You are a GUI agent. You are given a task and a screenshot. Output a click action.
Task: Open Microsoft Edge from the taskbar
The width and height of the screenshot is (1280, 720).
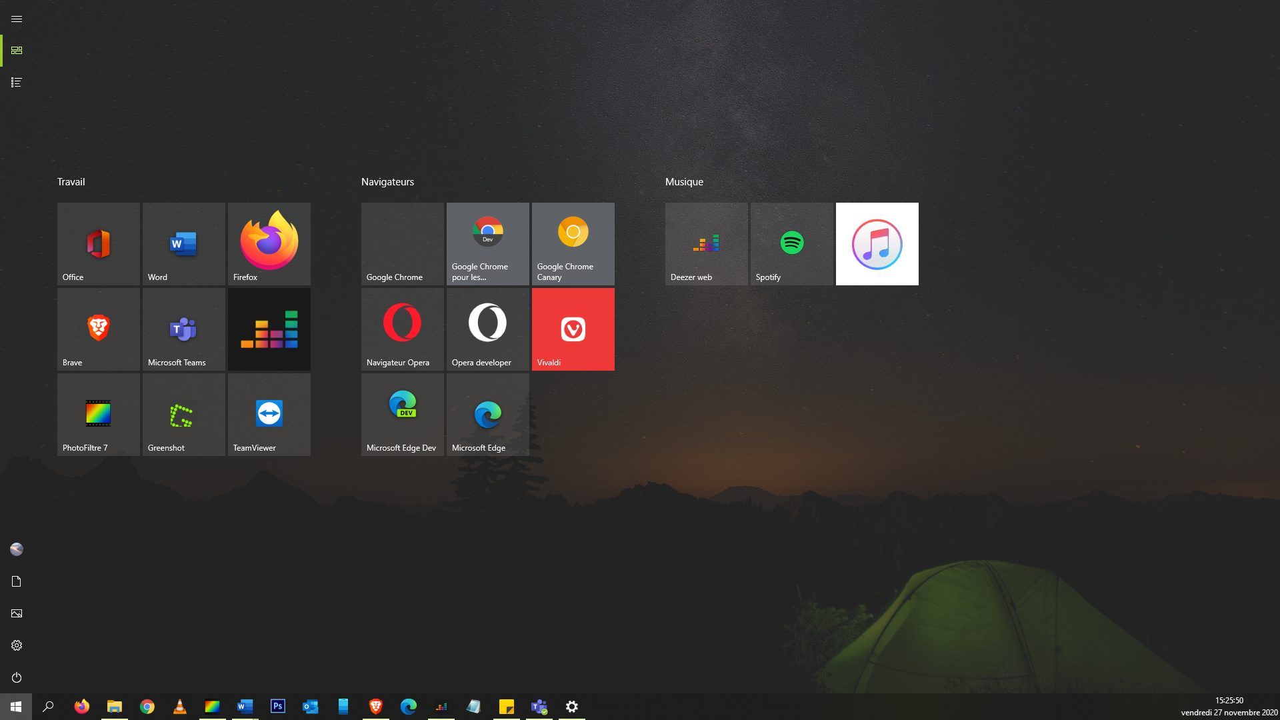click(408, 707)
